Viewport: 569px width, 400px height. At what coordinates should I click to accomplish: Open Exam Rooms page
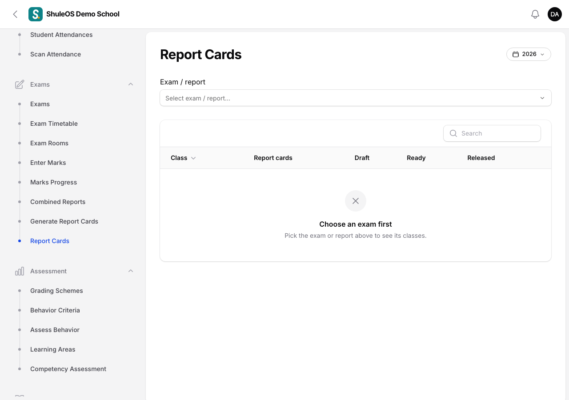click(49, 143)
